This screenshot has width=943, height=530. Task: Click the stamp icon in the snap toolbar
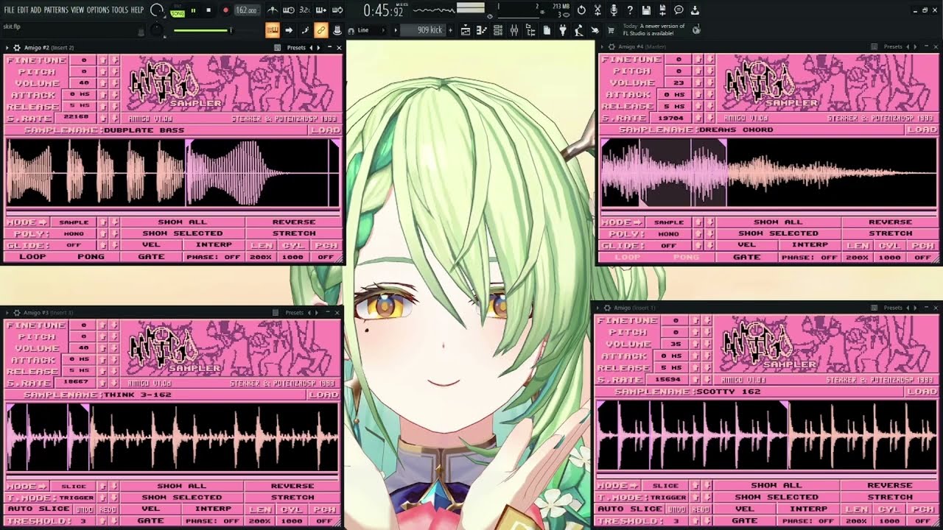click(337, 30)
